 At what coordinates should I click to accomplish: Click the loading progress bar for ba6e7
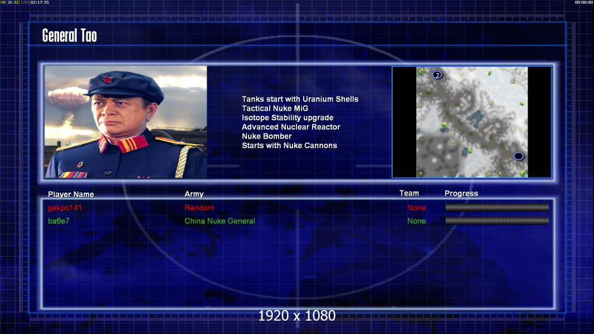click(x=497, y=220)
